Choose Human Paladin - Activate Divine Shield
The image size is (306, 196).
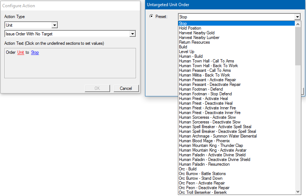[x=236, y=154]
